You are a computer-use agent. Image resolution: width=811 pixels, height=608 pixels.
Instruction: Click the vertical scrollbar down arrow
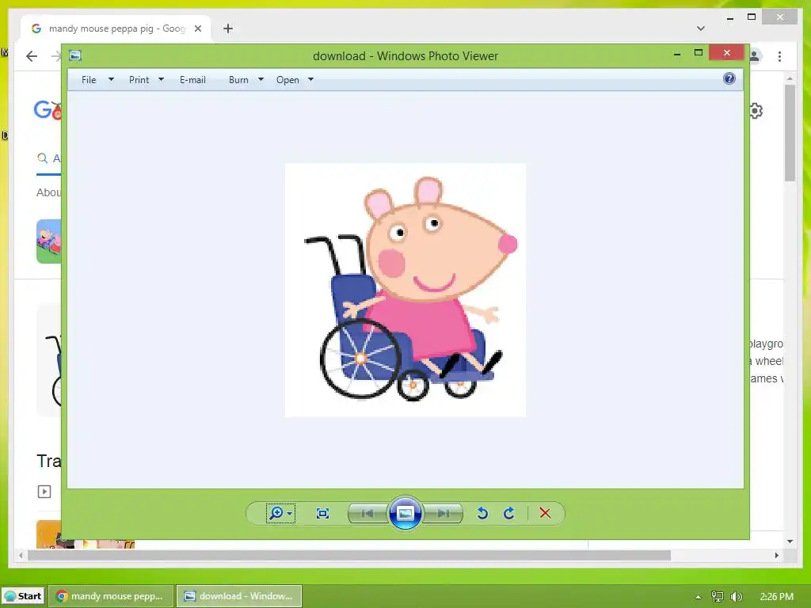tap(790, 541)
